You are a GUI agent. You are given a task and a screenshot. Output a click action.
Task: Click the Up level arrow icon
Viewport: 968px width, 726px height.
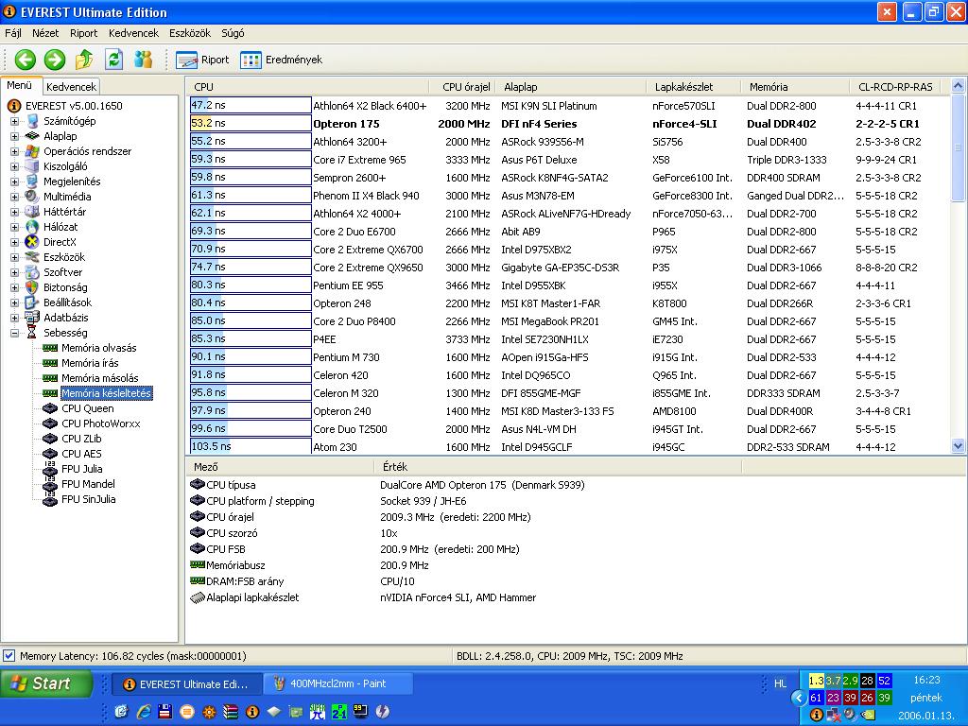click(x=84, y=60)
